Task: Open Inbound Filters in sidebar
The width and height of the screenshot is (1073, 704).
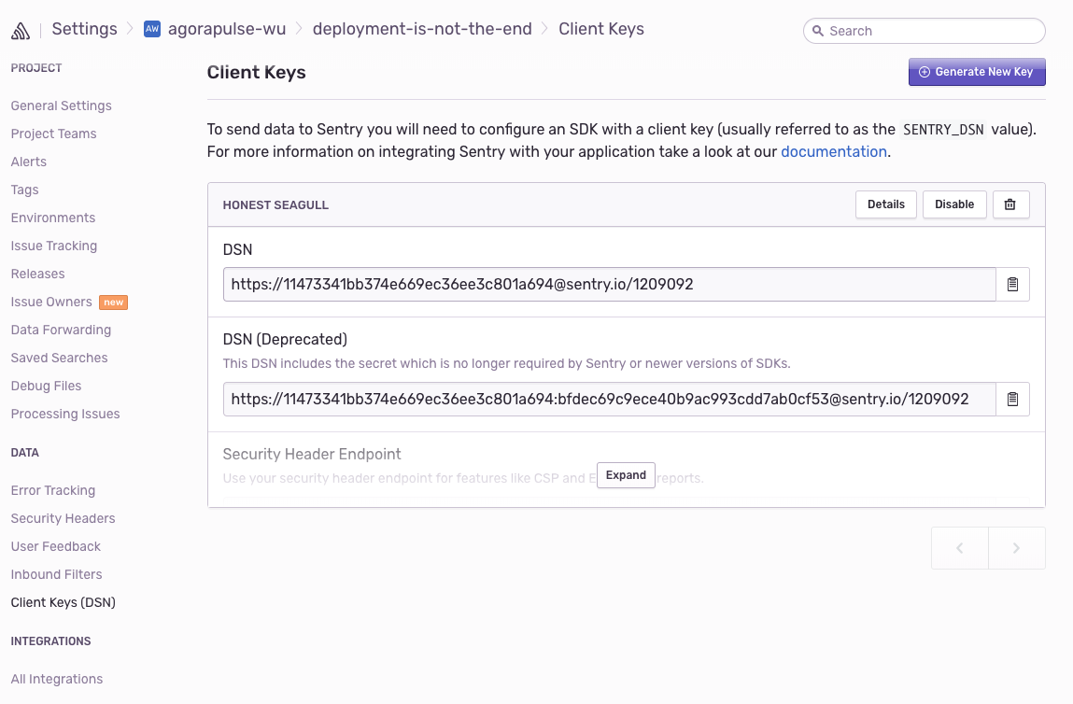Action: tap(56, 575)
